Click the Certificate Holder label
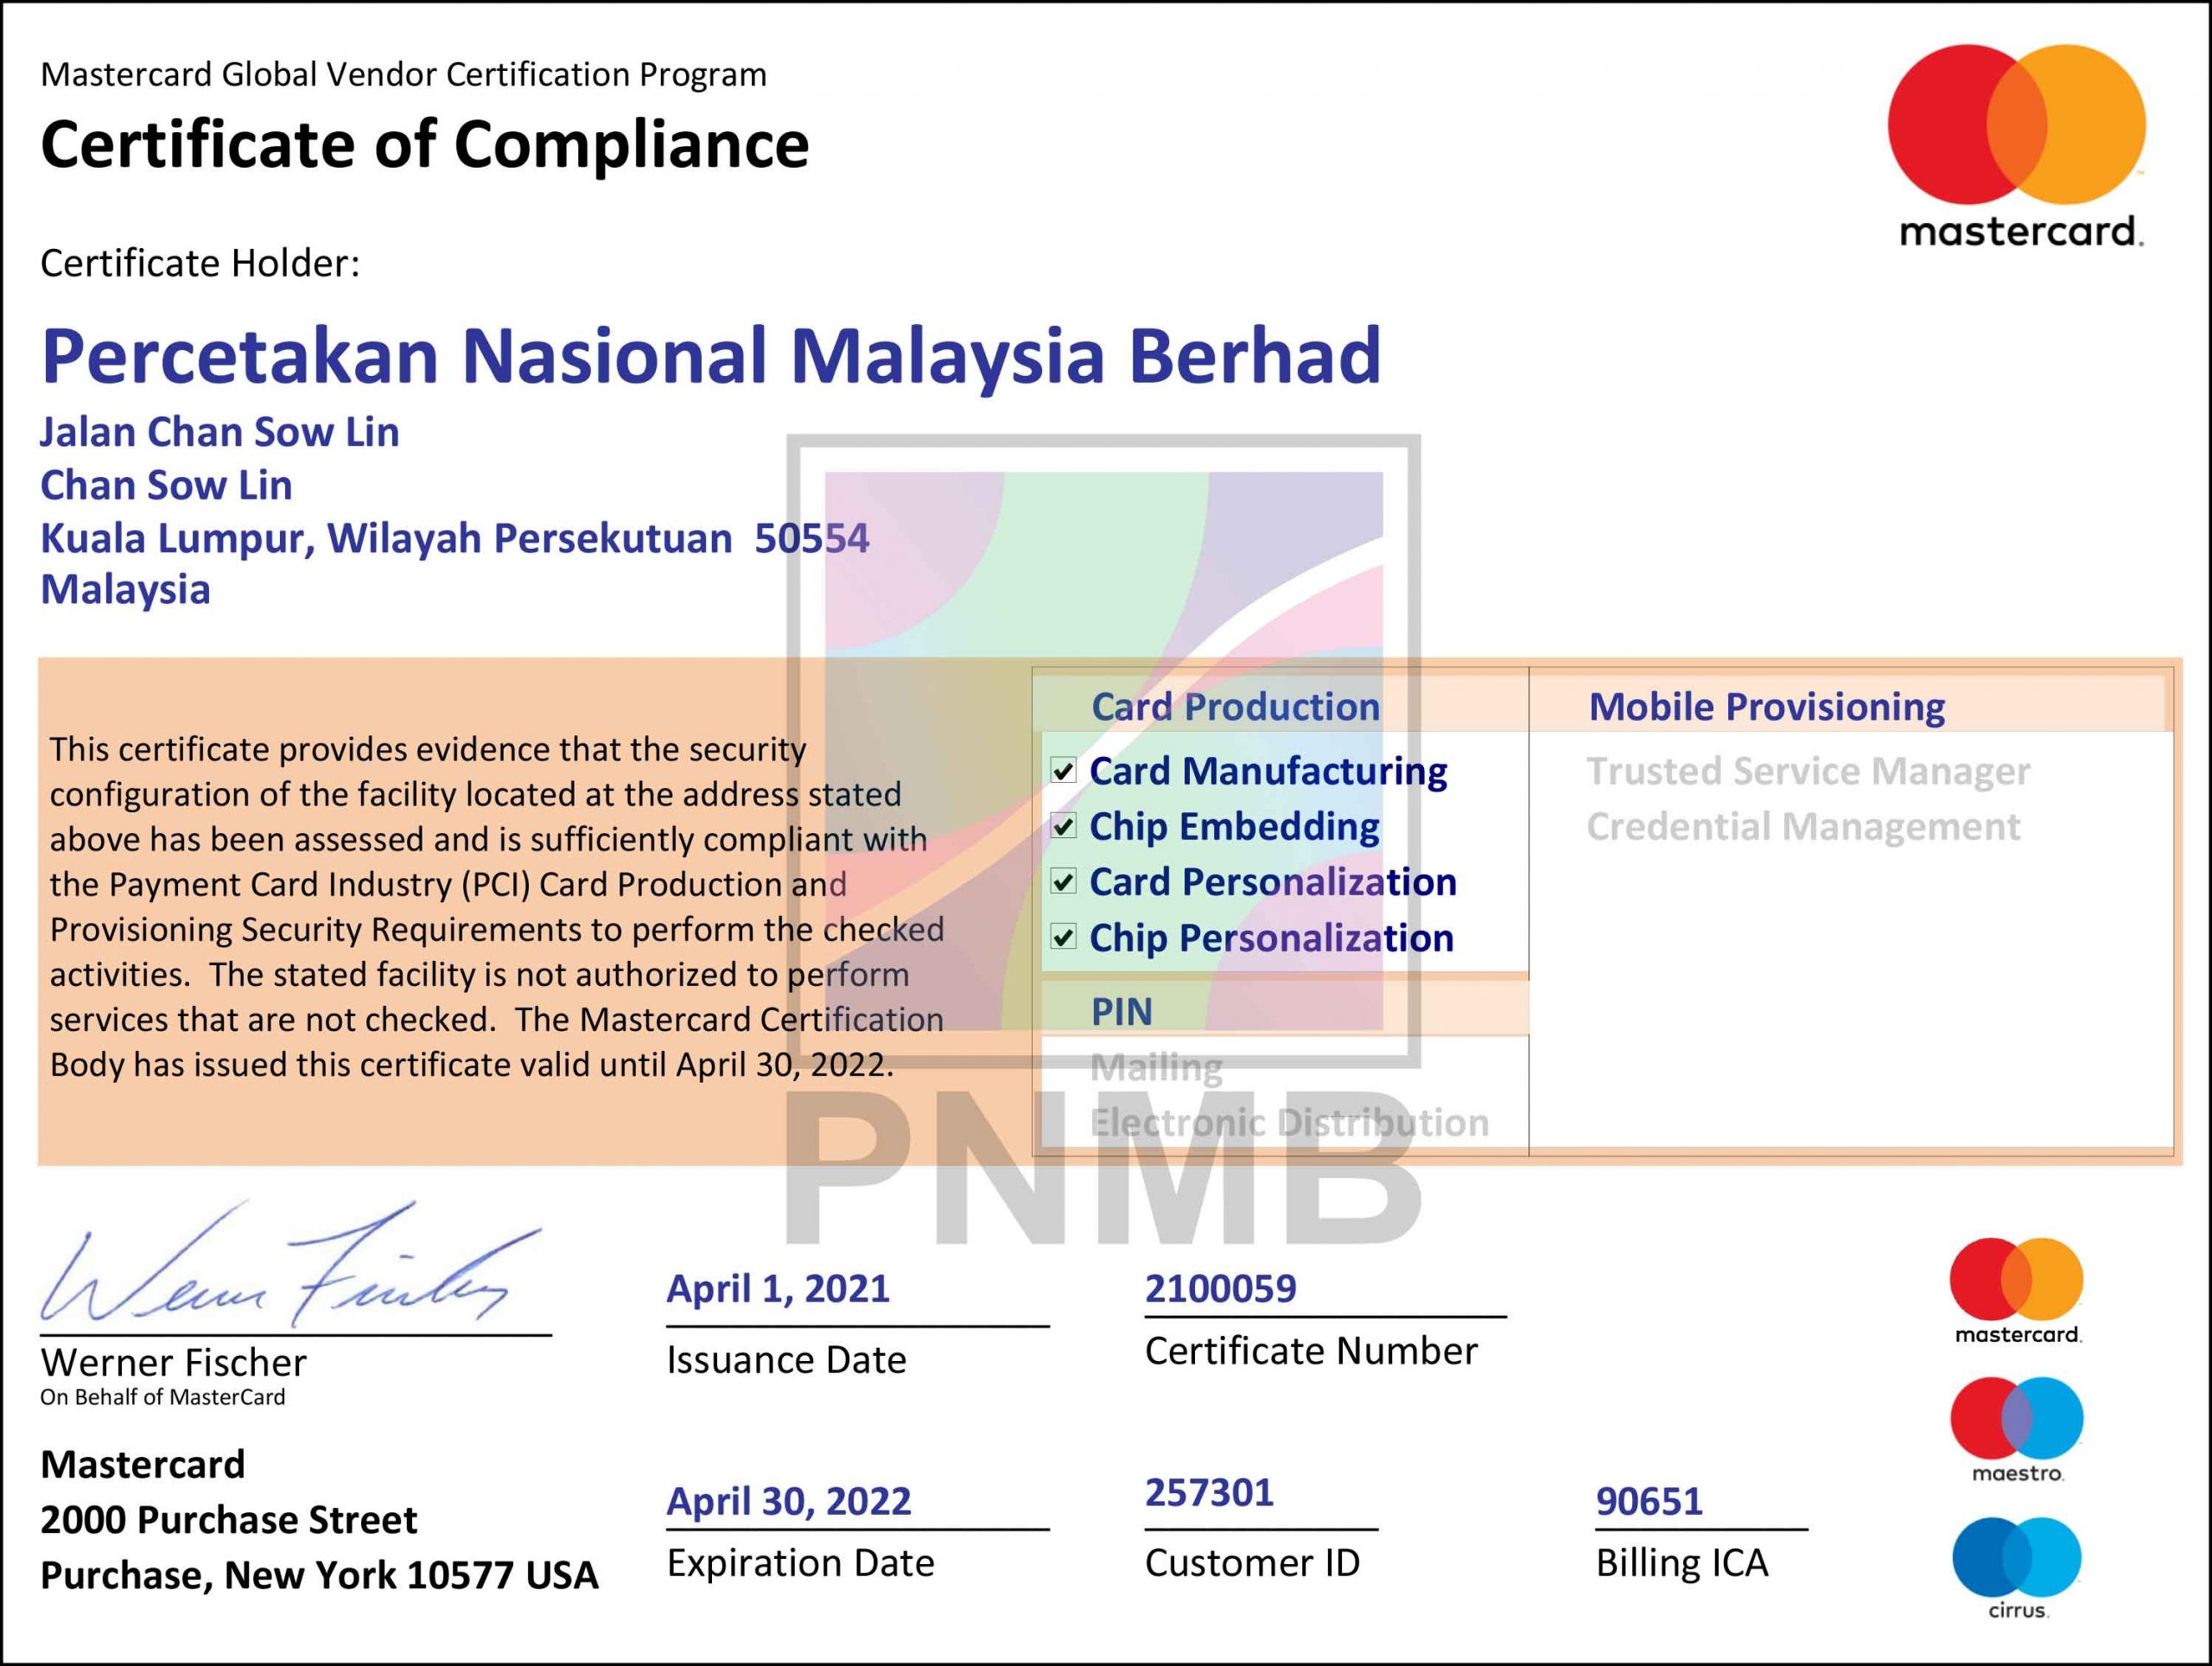2212x1666 pixels. 200,263
